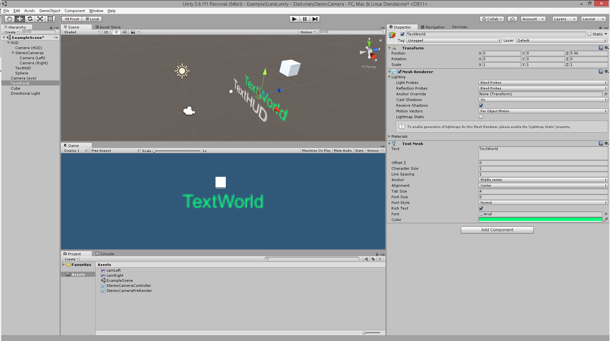Toggle scene lighting sun icon

[x=116, y=32]
